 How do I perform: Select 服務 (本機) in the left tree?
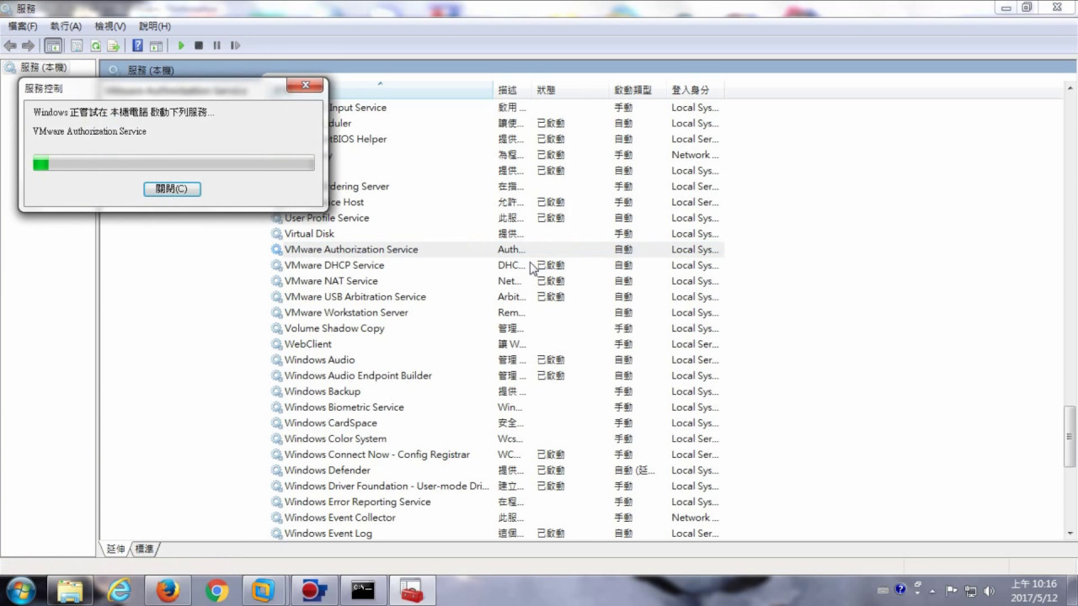42,67
